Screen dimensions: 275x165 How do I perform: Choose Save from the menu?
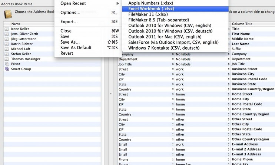[88, 36]
